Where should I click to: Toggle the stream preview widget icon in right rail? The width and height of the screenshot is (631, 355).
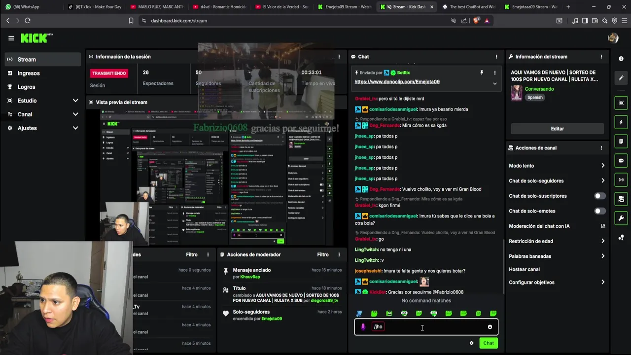click(621, 103)
